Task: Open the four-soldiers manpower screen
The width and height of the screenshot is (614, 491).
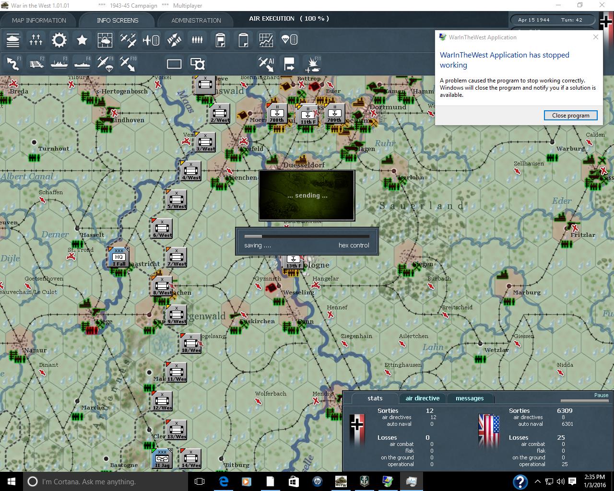Action: [x=197, y=40]
